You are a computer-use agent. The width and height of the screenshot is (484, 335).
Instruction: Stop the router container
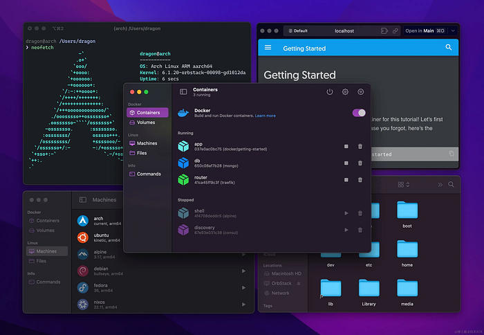(346, 180)
